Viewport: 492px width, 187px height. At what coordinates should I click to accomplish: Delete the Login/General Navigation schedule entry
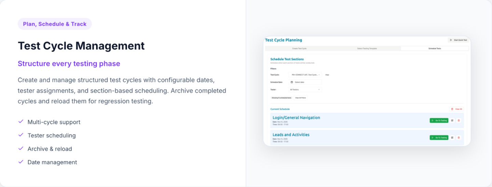[459, 120]
